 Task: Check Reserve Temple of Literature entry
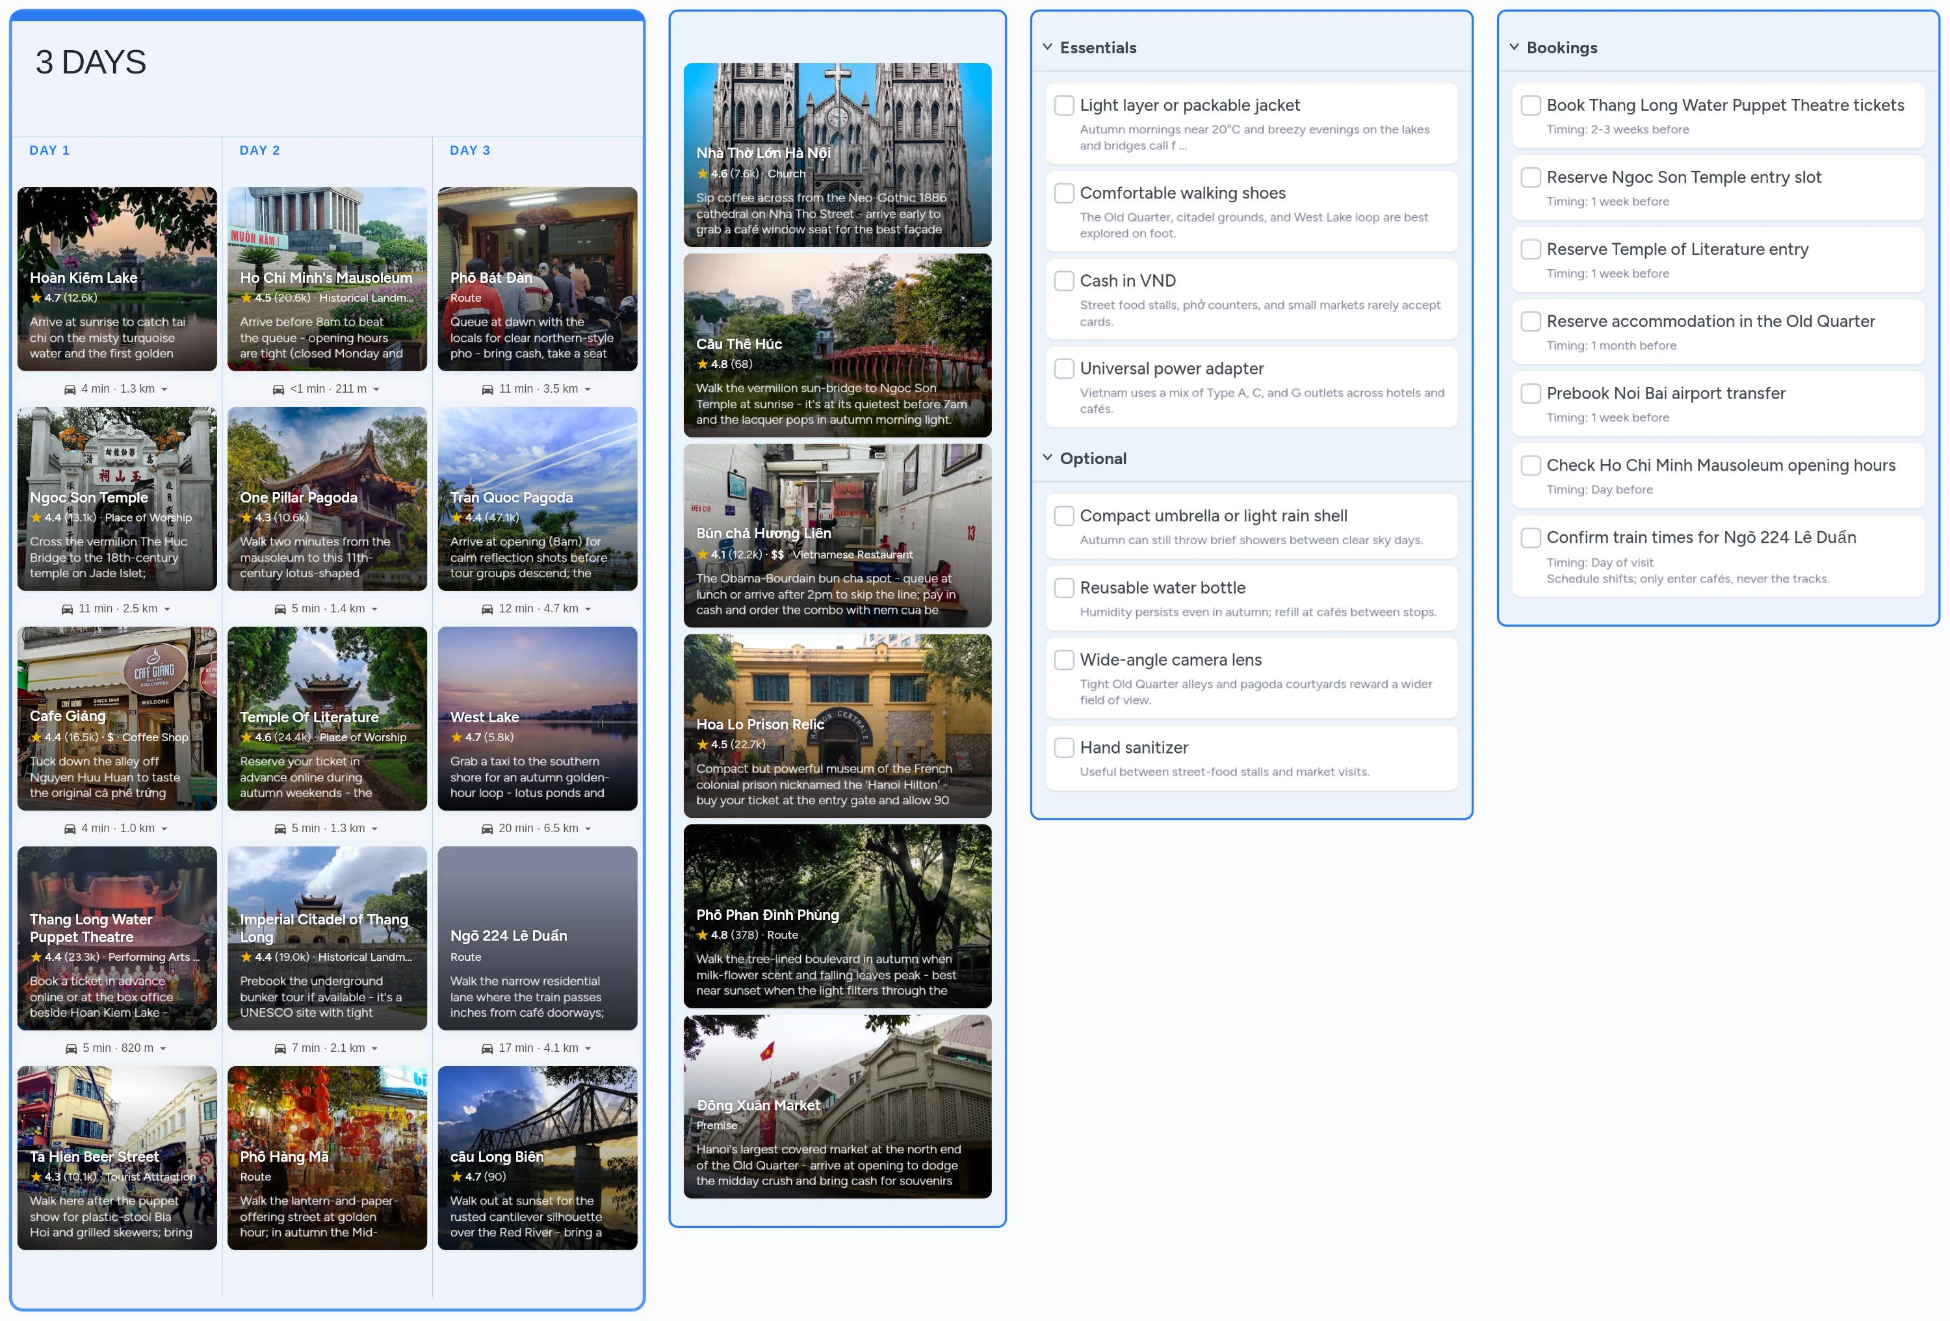(1531, 249)
